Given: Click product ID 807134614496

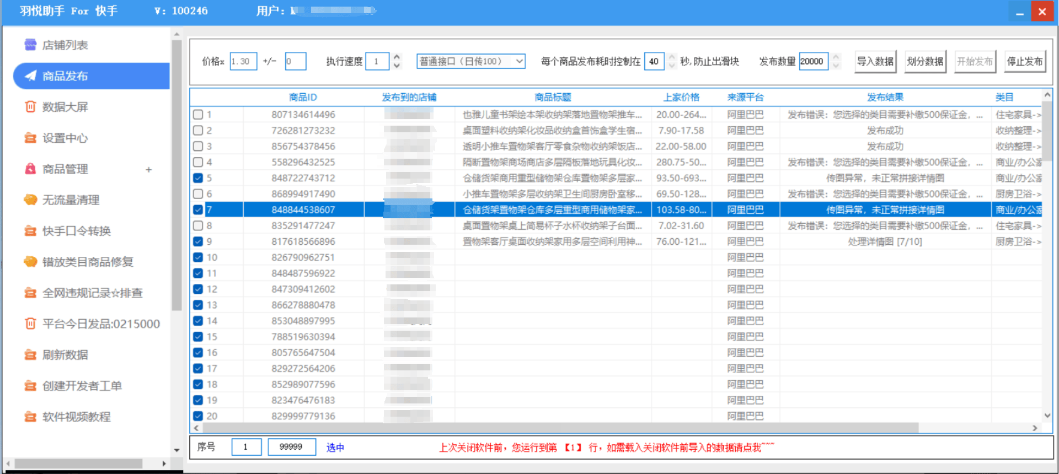Looking at the screenshot, I should coord(303,115).
